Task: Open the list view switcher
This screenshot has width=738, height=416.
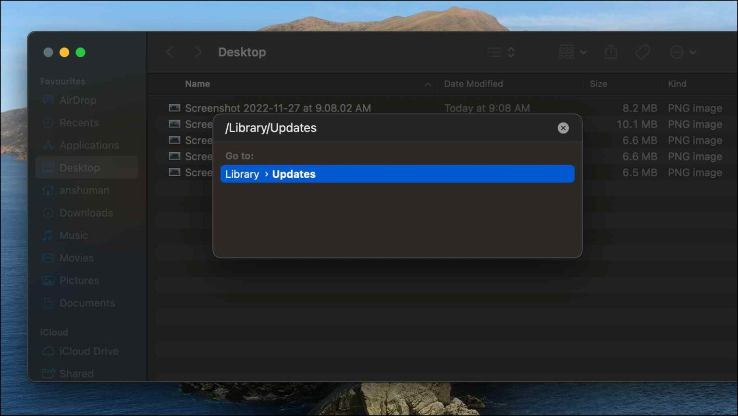Action: point(501,52)
